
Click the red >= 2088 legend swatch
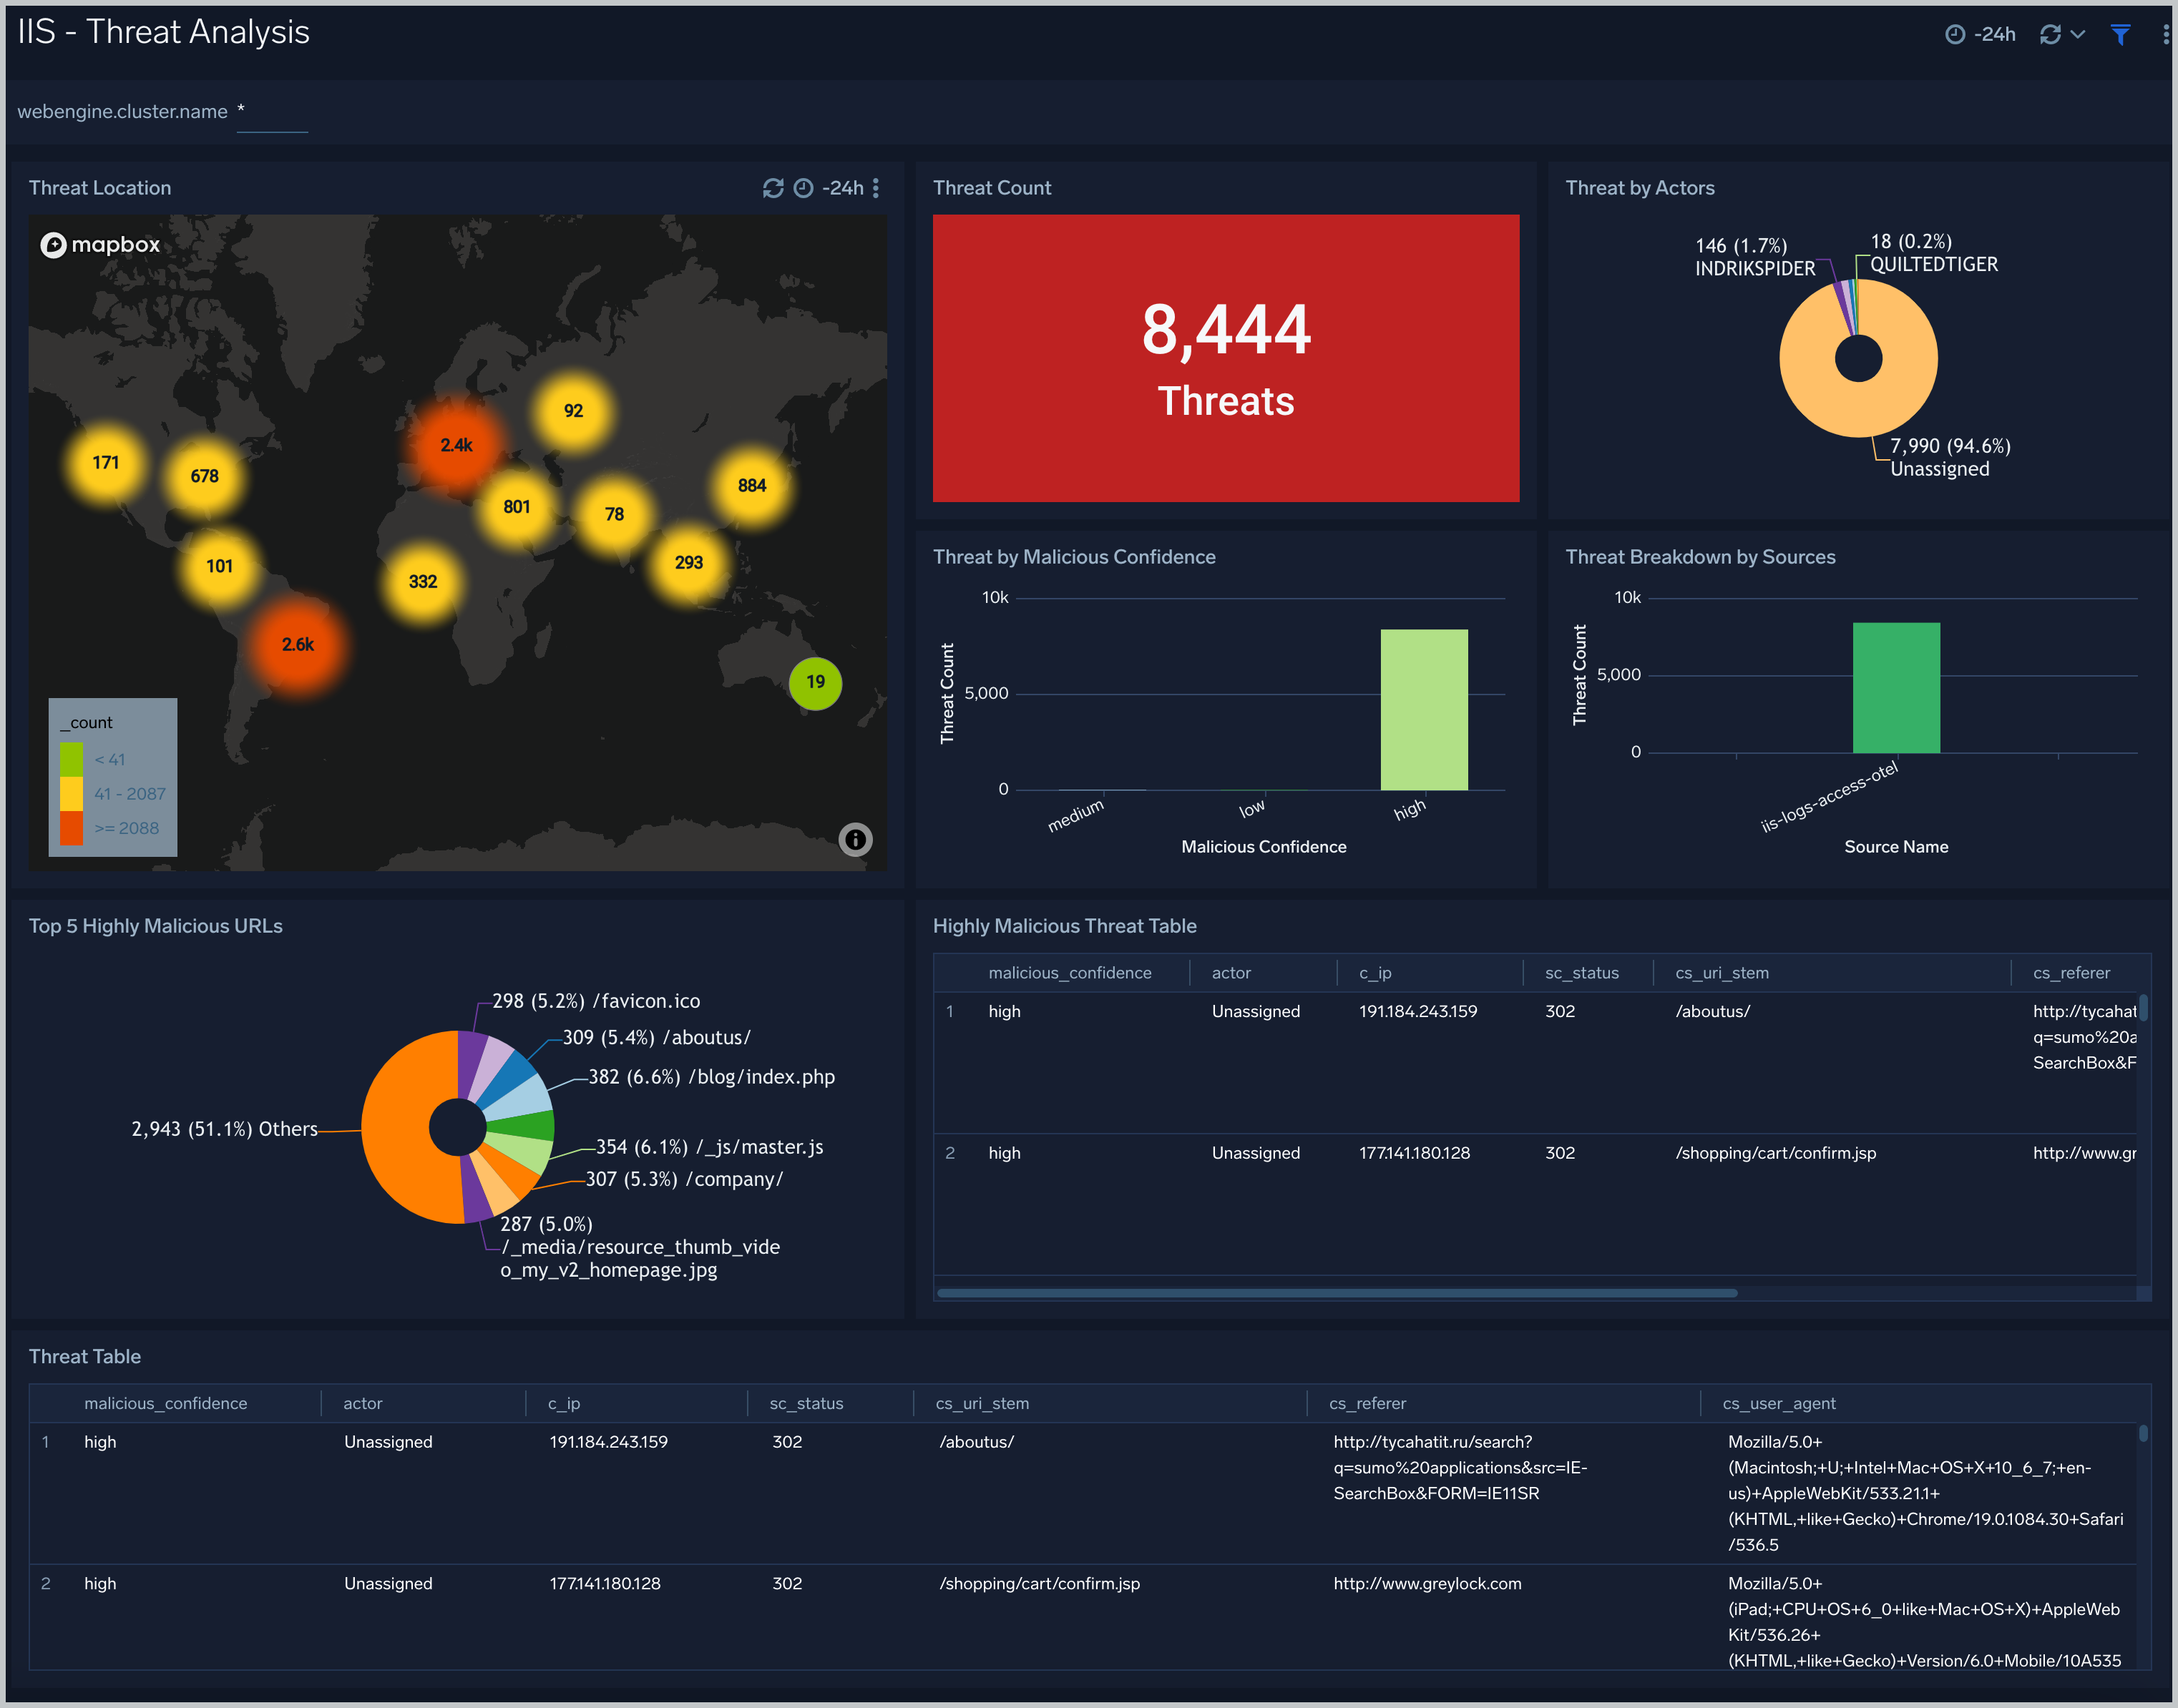(x=71, y=827)
